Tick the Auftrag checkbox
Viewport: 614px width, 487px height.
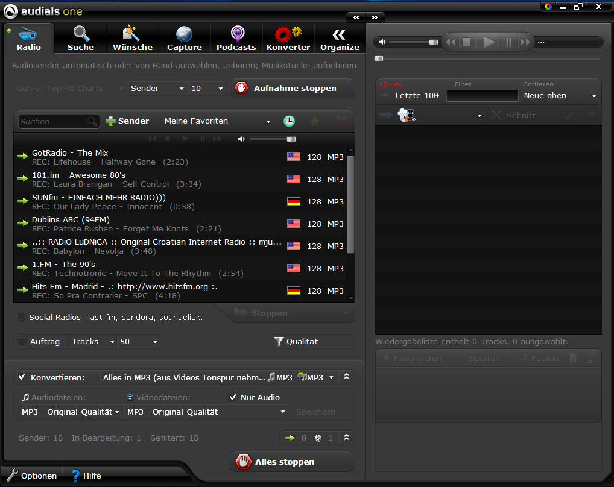pyautogui.click(x=23, y=342)
